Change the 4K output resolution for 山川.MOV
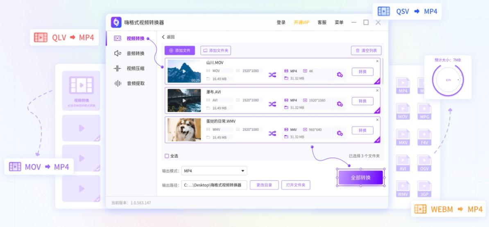This screenshot has width=489, height=227. 308,71
